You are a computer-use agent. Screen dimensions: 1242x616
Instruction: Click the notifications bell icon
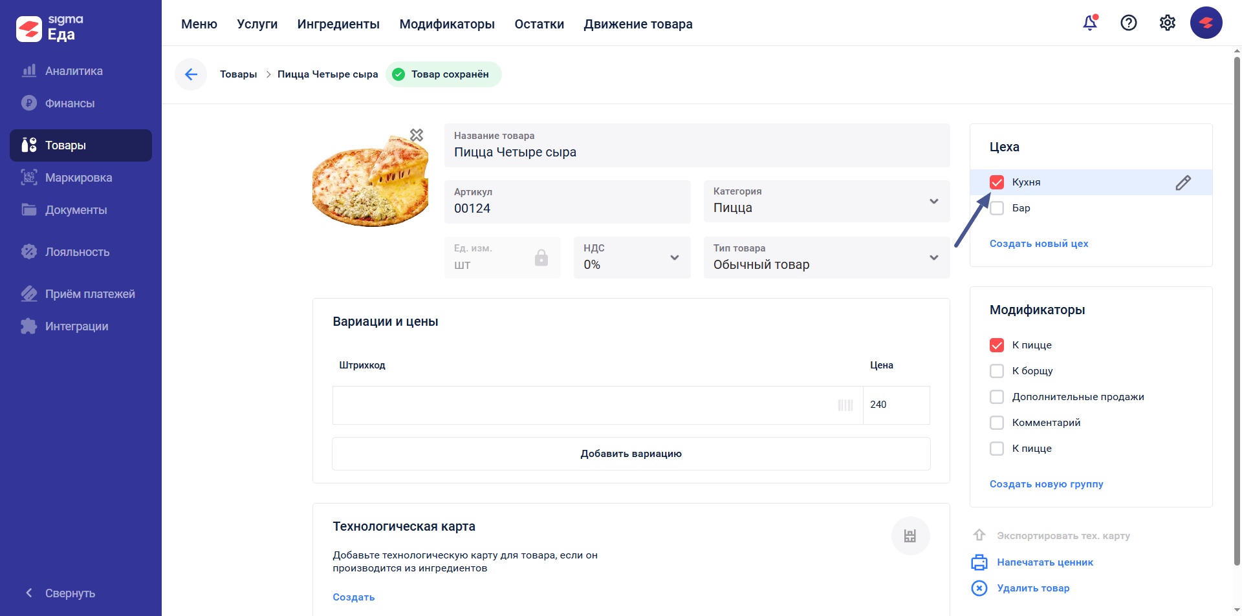(x=1090, y=23)
